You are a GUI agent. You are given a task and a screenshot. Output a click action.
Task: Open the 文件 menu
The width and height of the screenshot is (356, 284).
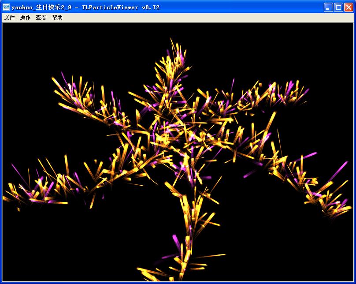coord(10,18)
